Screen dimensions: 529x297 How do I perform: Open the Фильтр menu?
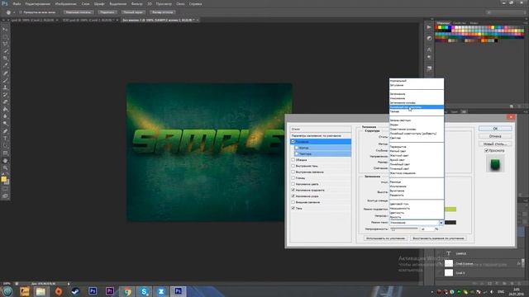coord(136,4)
